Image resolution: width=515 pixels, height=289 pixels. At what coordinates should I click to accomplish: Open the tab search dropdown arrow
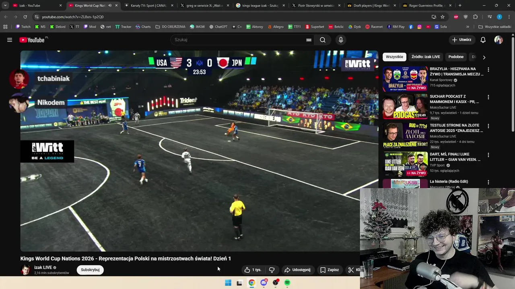click(5, 6)
